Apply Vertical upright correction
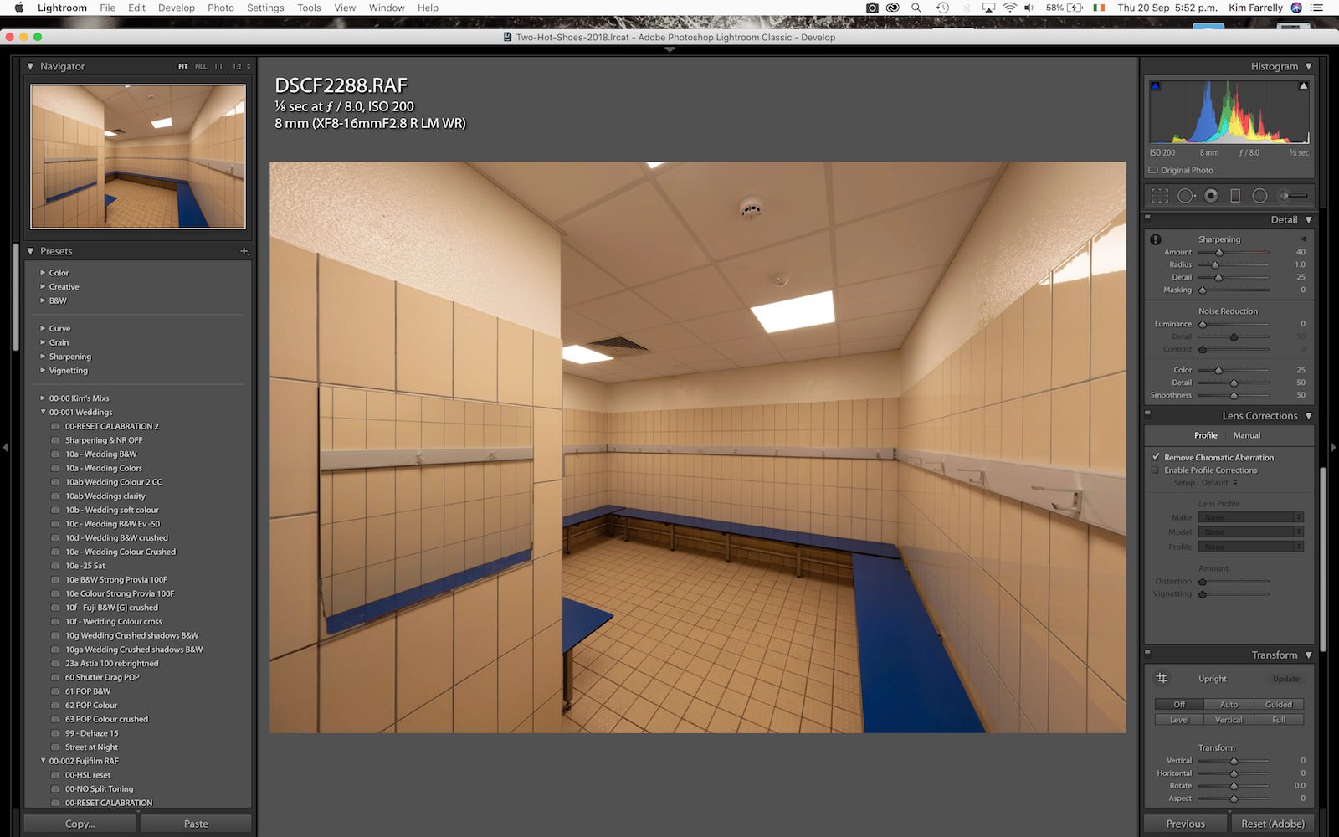Viewport: 1339px width, 837px height. pyautogui.click(x=1229, y=720)
